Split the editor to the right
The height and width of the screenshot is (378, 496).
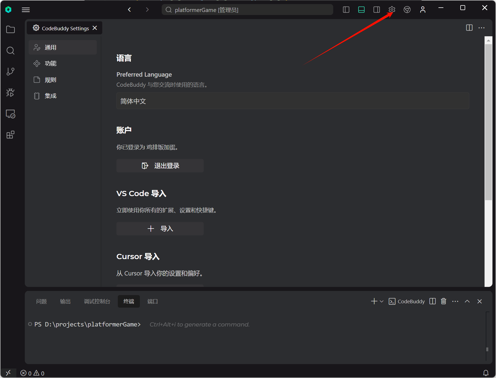[469, 28]
